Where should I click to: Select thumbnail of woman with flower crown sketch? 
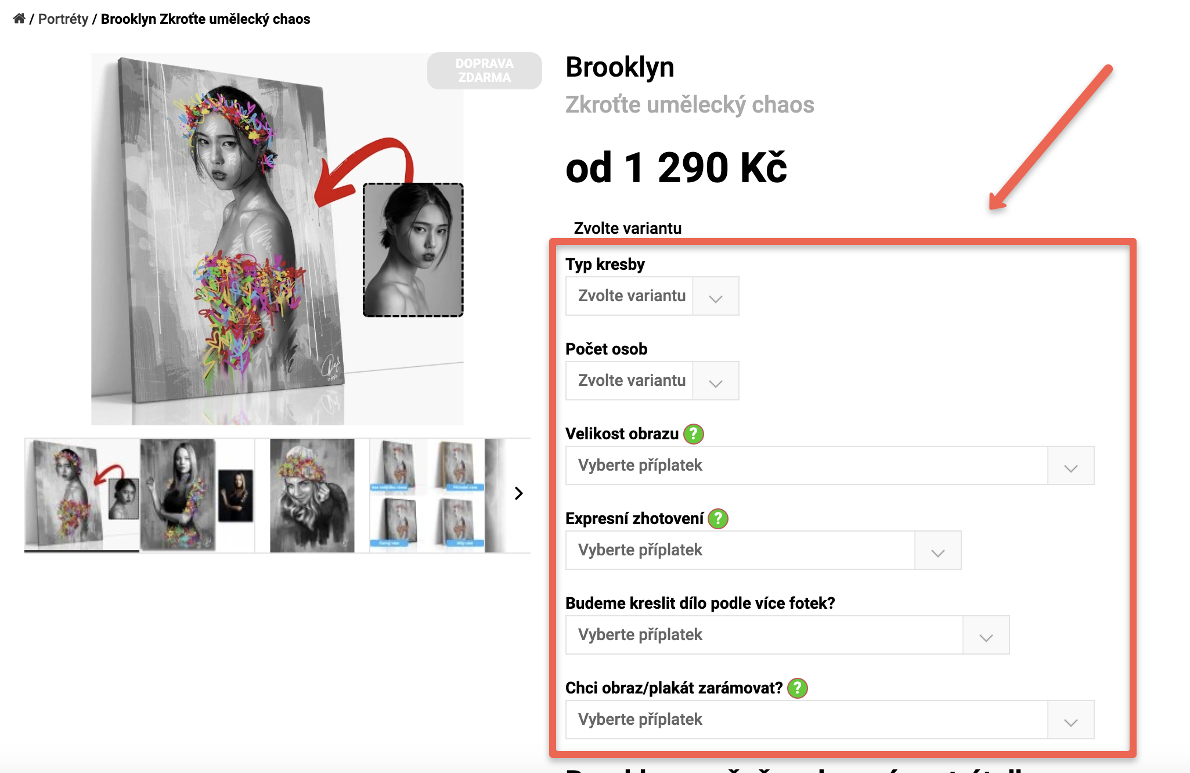[x=312, y=495]
